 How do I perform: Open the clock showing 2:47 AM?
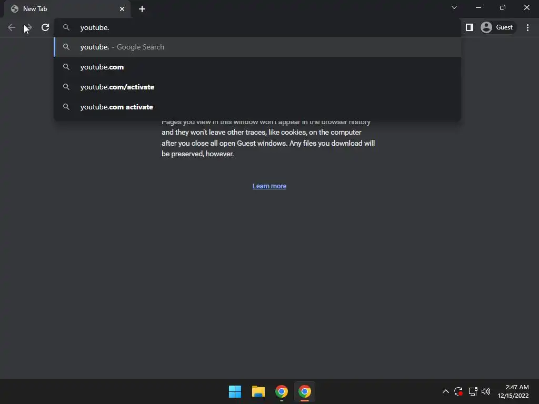pyautogui.click(x=513, y=391)
